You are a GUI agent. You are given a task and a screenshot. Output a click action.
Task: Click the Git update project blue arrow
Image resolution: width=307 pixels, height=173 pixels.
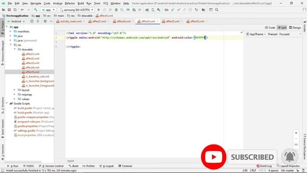pyautogui.click(x=173, y=10)
